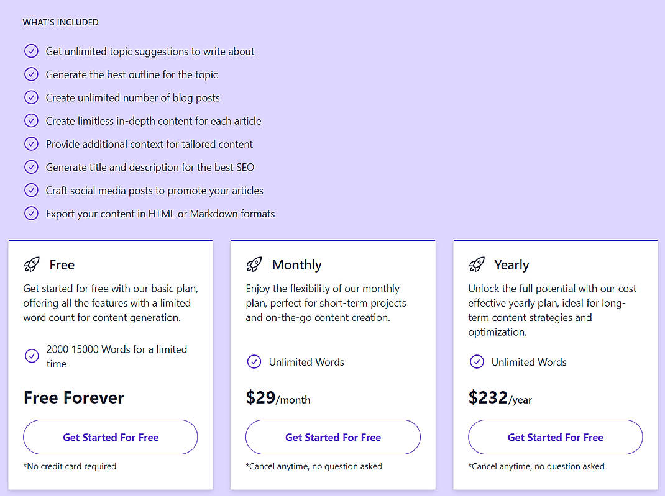Click the WHAT'S INCLUDED heading
665x496 pixels.
(60, 22)
